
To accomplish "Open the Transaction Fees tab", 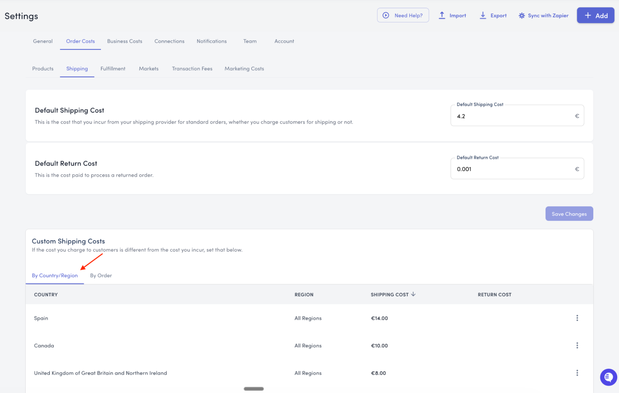I will [x=192, y=69].
